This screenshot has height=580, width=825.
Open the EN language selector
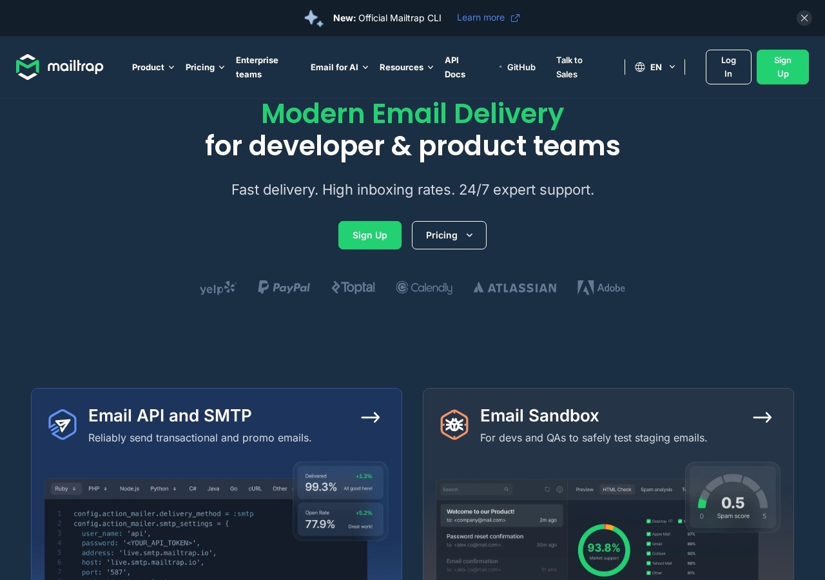coord(655,67)
